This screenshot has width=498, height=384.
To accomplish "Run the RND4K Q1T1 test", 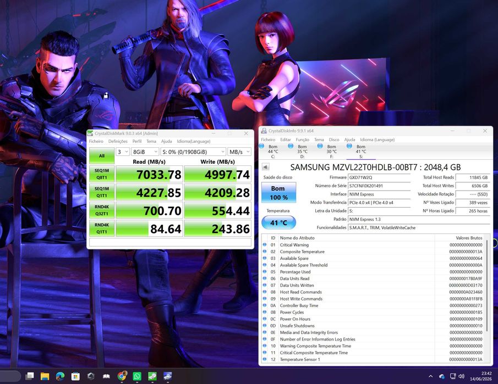I will click(102, 229).
